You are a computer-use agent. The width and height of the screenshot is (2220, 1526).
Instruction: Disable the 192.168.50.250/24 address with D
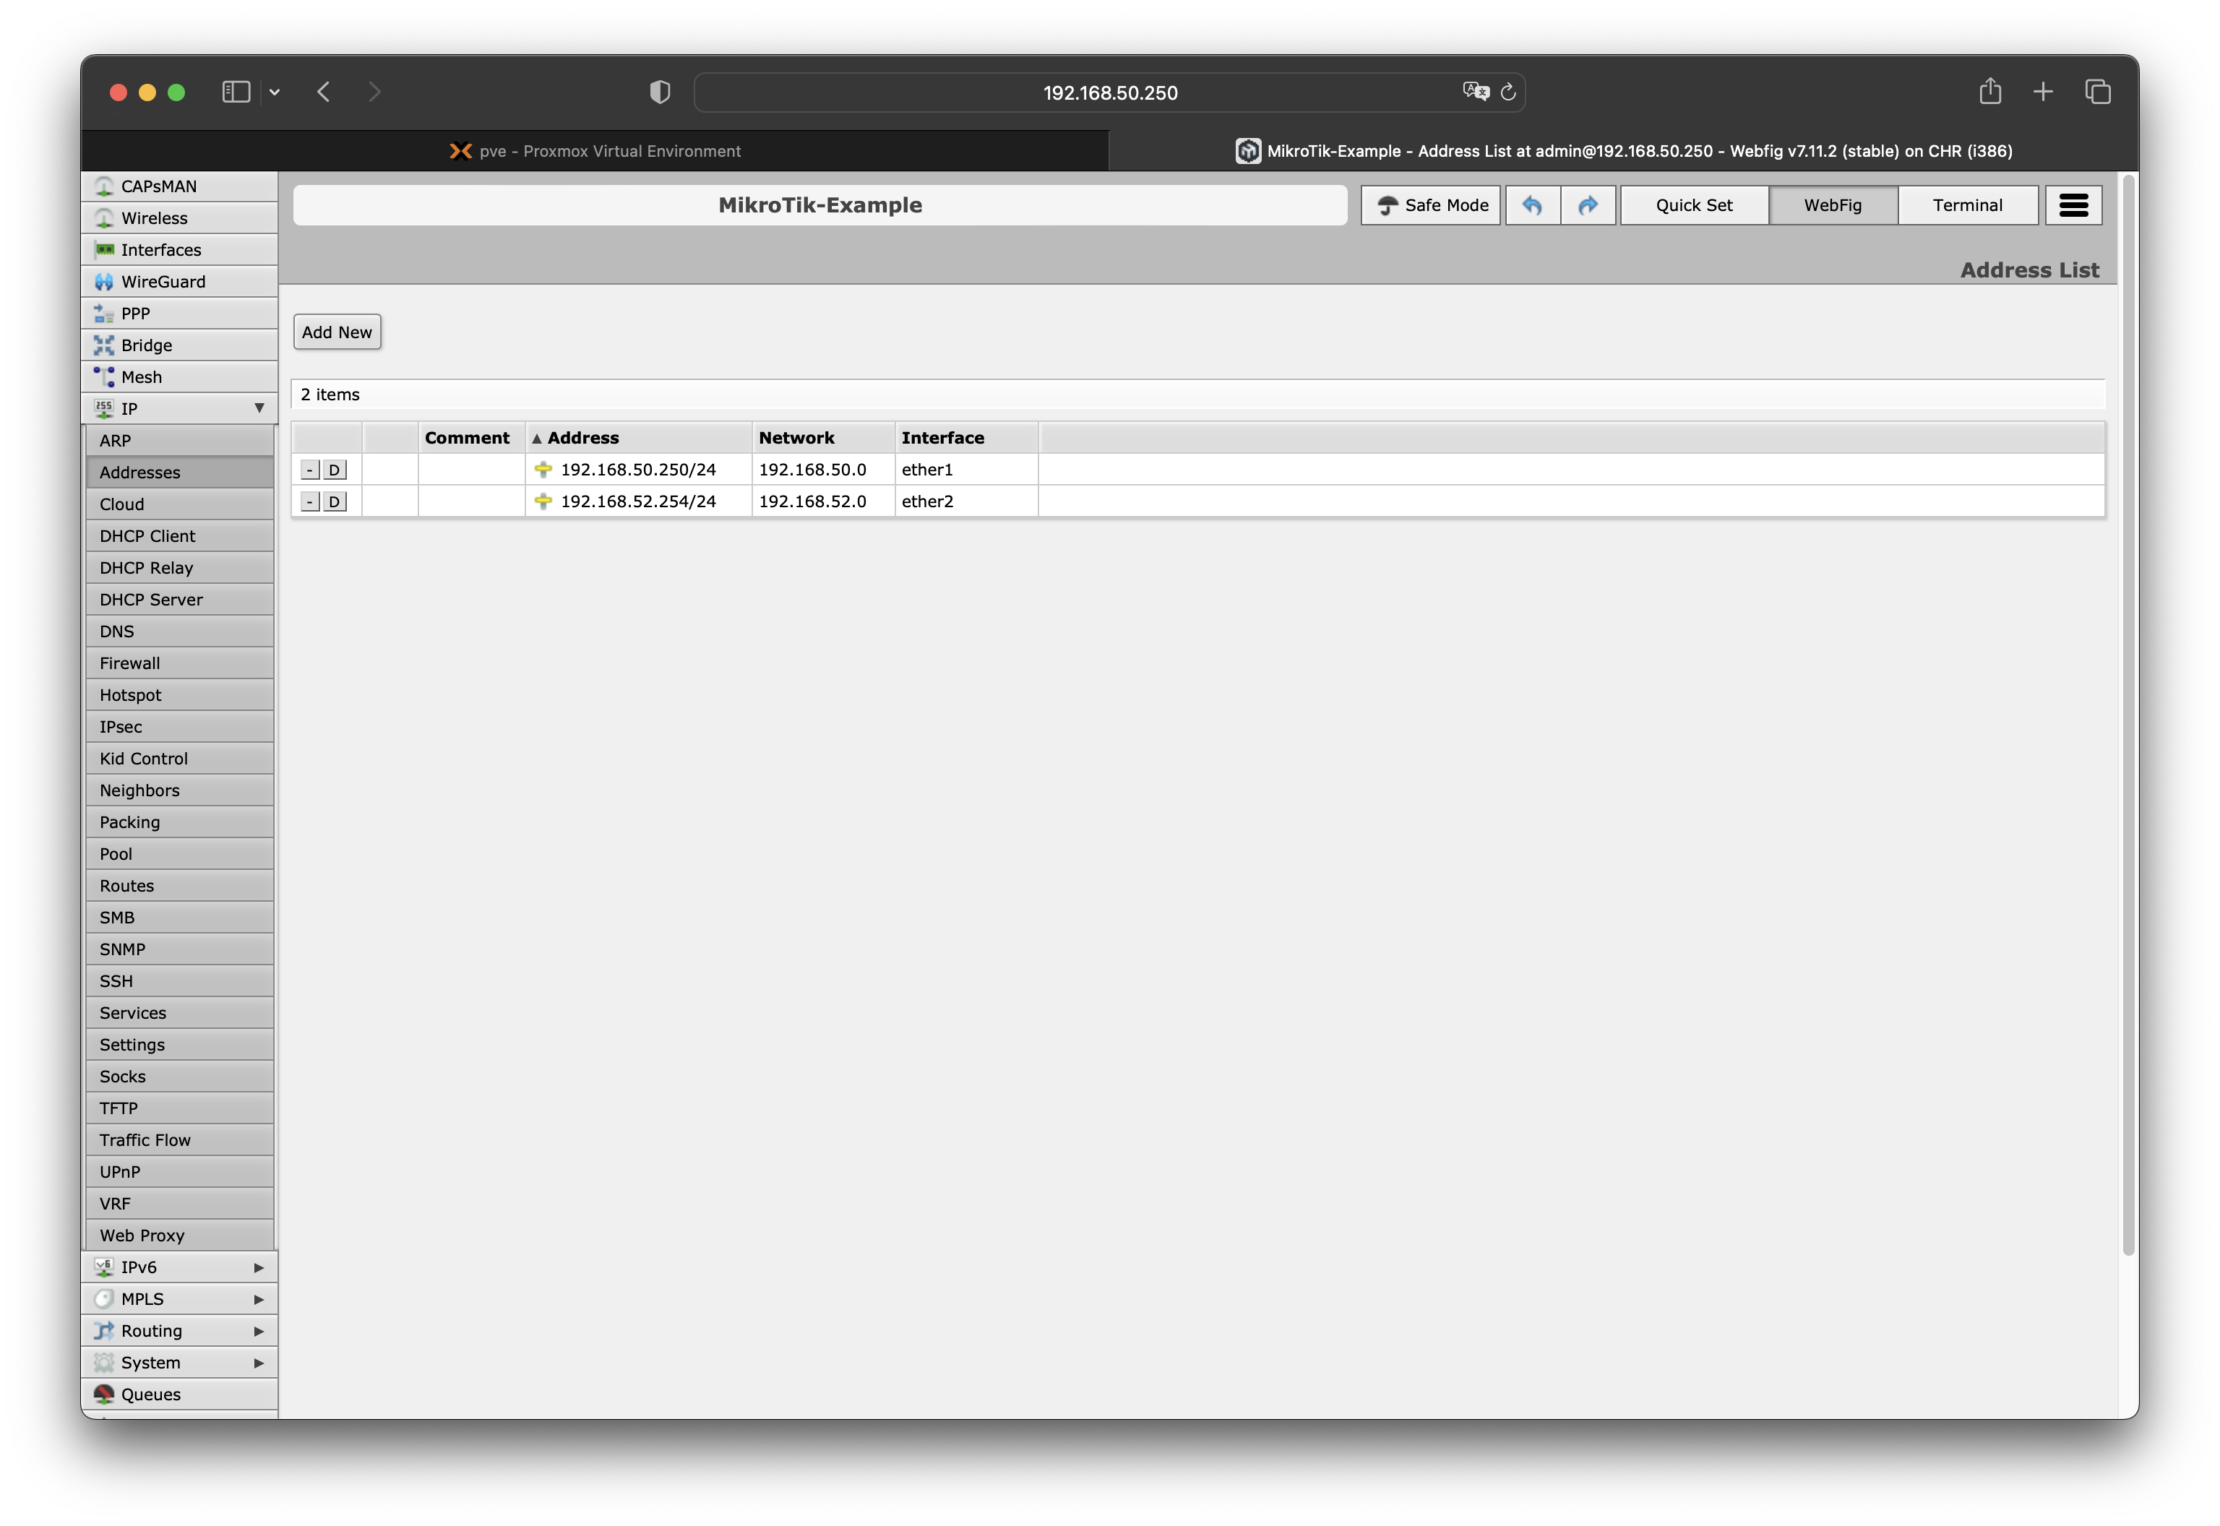coord(334,470)
